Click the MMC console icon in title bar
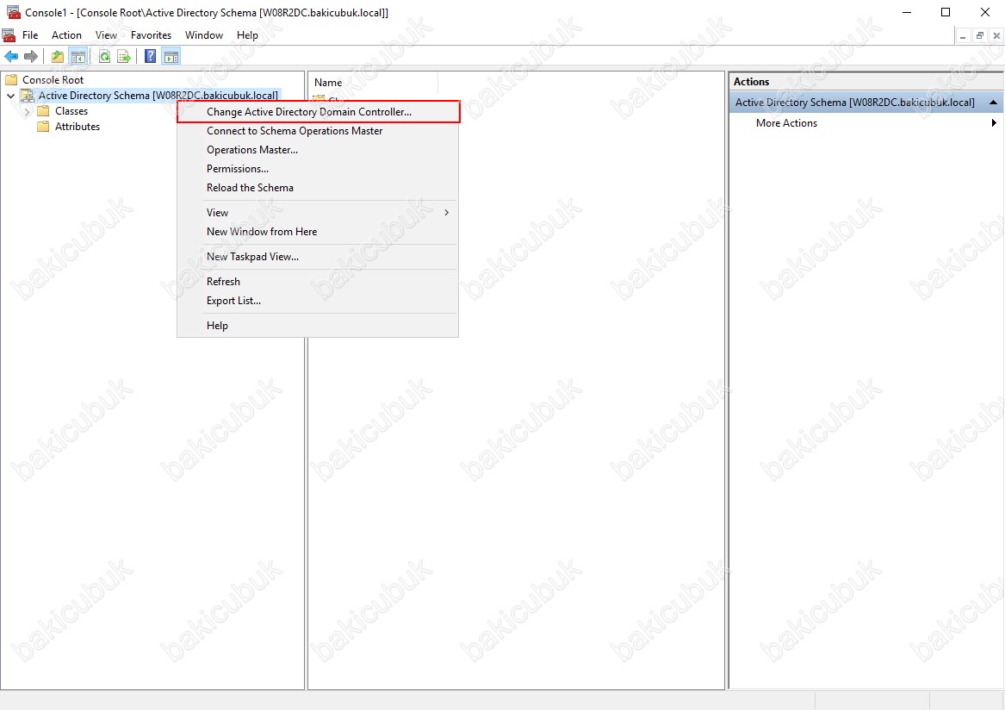 (x=13, y=12)
